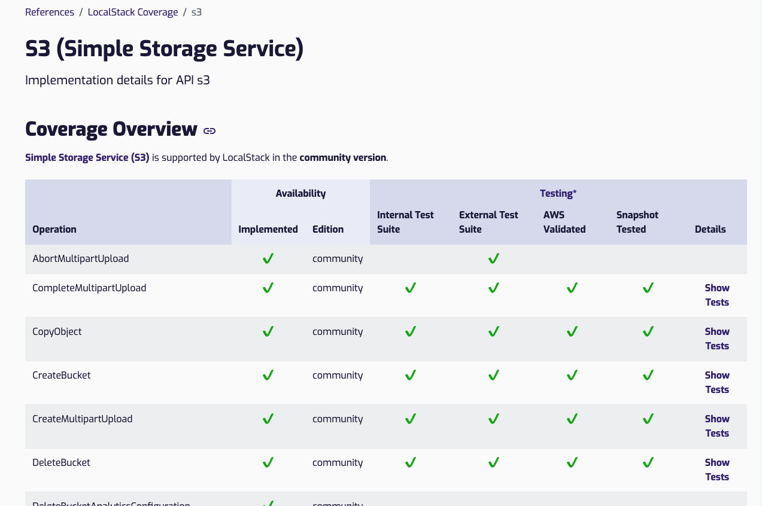Click the Testing* header link
This screenshot has height=506, width=762.
[558, 193]
